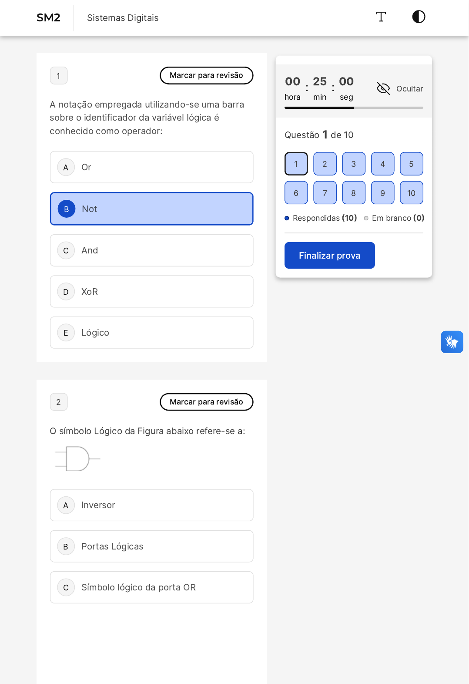Hide the timer with the crossed-eye icon

click(x=383, y=88)
